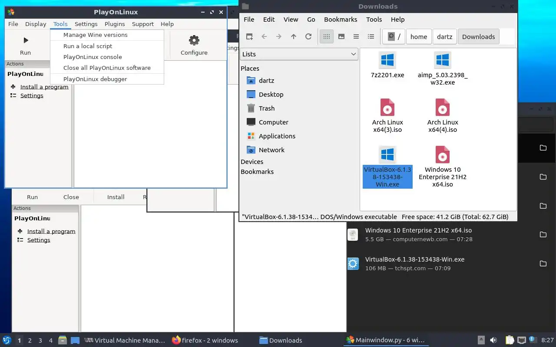Click the show desktop icon on taskbar
This screenshot has height=347, width=556.
pos(75,340)
